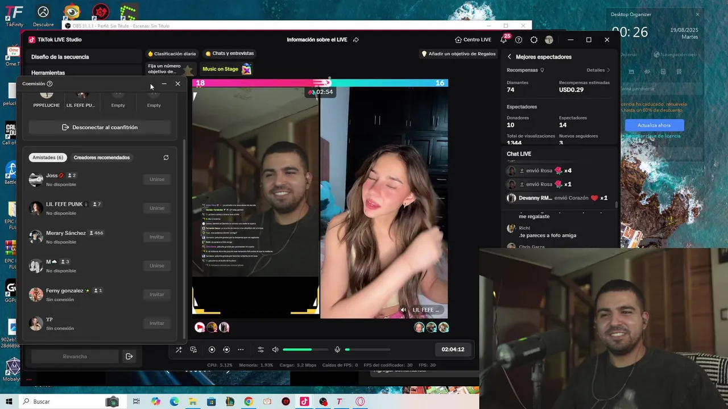Expand Diseño de la secuencia section
The width and height of the screenshot is (728, 409).
(x=82, y=57)
